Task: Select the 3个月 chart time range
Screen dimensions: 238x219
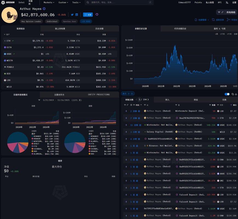Action: pyautogui.click(x=229, y=34)
